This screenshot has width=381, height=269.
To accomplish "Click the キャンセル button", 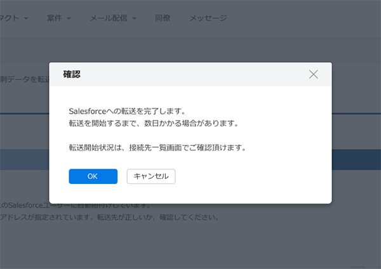I will [x=151, y=176].
